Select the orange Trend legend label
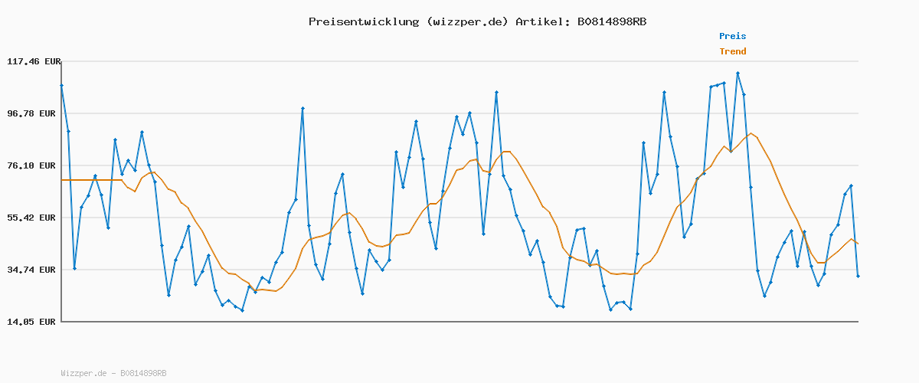This screenshot has height=383, width=919. [732, 52]
